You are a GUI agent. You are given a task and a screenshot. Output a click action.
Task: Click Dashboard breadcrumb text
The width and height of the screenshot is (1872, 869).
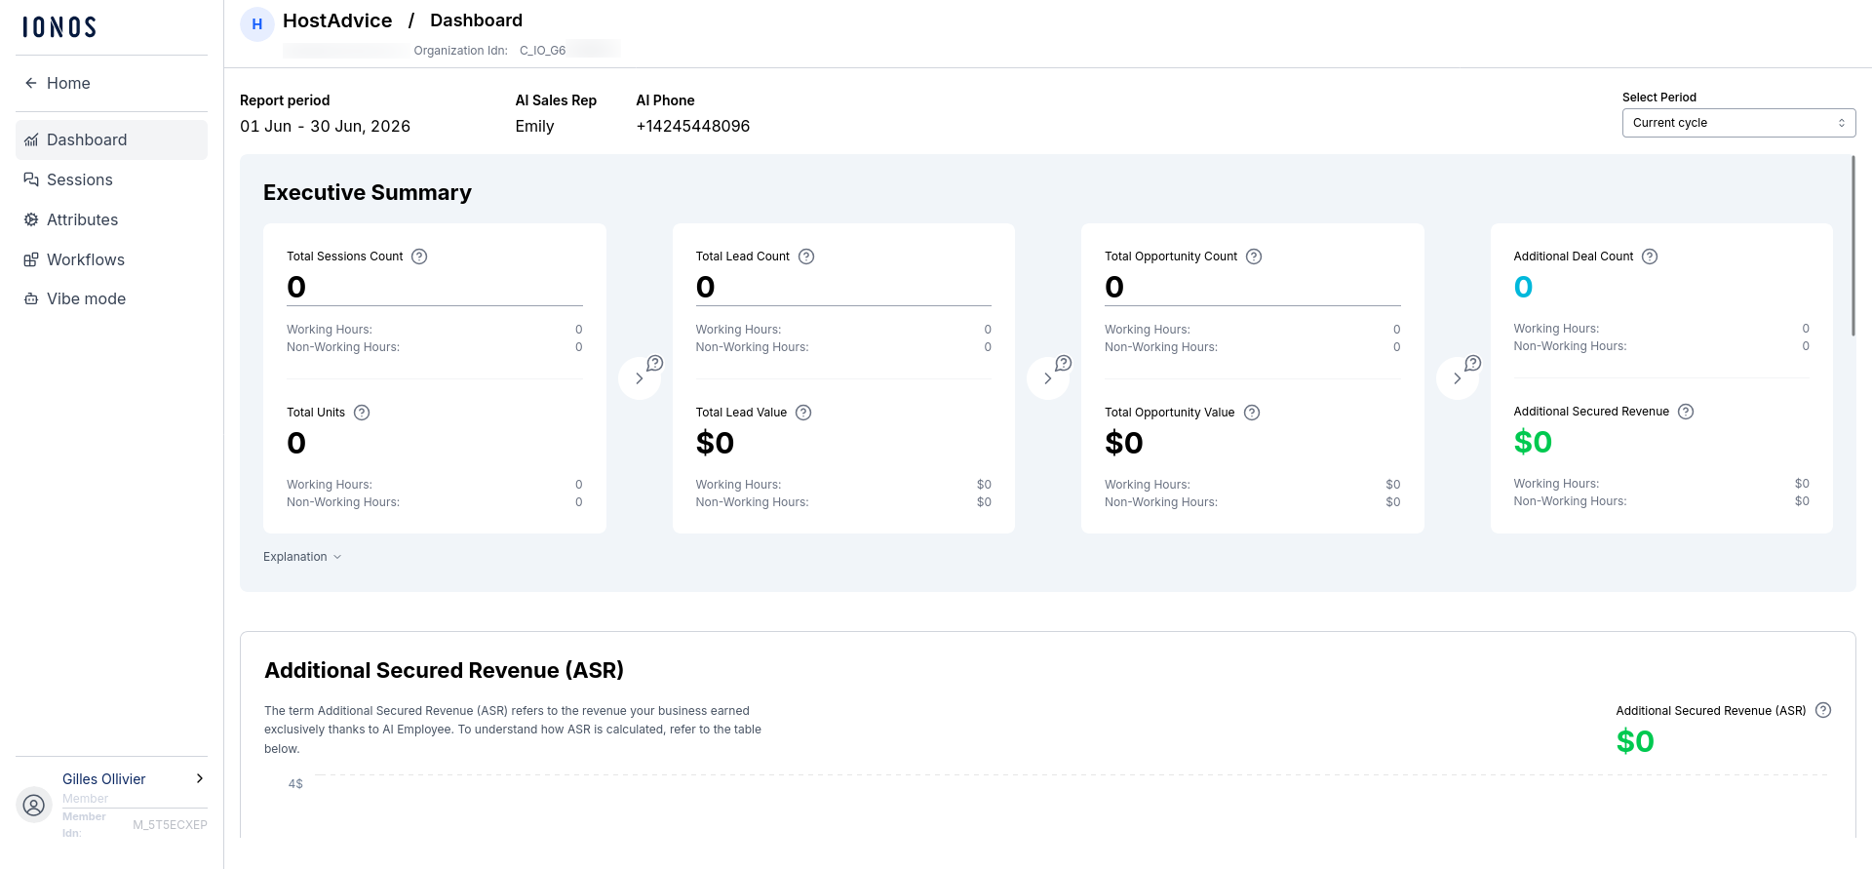pyautogui.click(x=476, y=20)
